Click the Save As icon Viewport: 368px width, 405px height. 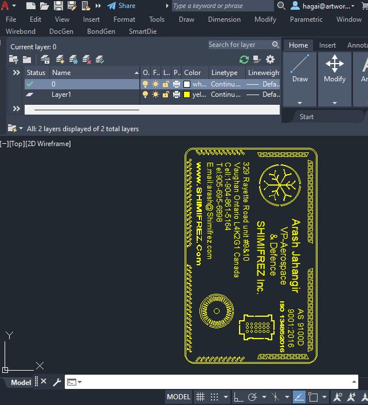72,6
